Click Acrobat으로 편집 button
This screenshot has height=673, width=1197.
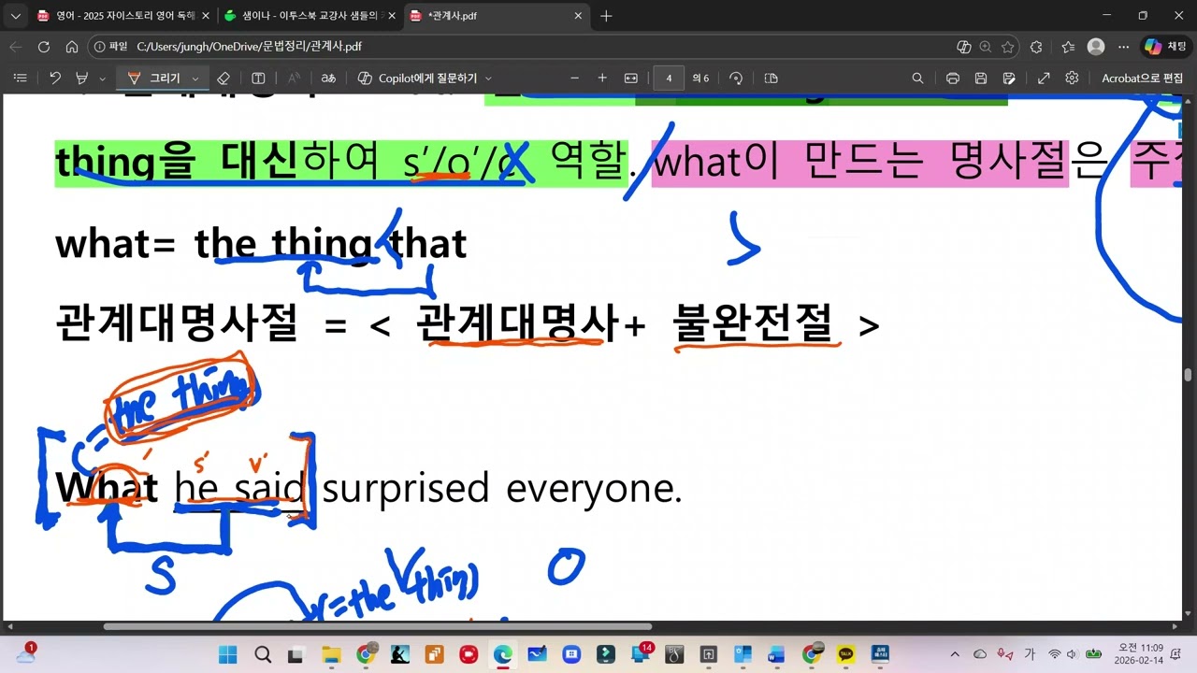[1142, 79]
